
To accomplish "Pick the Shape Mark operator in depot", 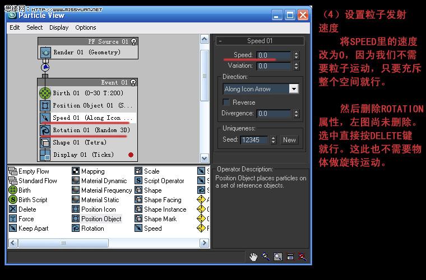I will [x=156, y=219].
